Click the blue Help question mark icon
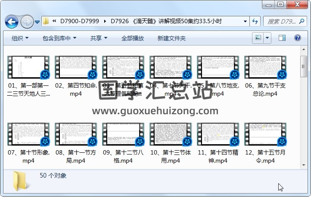 tap(298, 37)
